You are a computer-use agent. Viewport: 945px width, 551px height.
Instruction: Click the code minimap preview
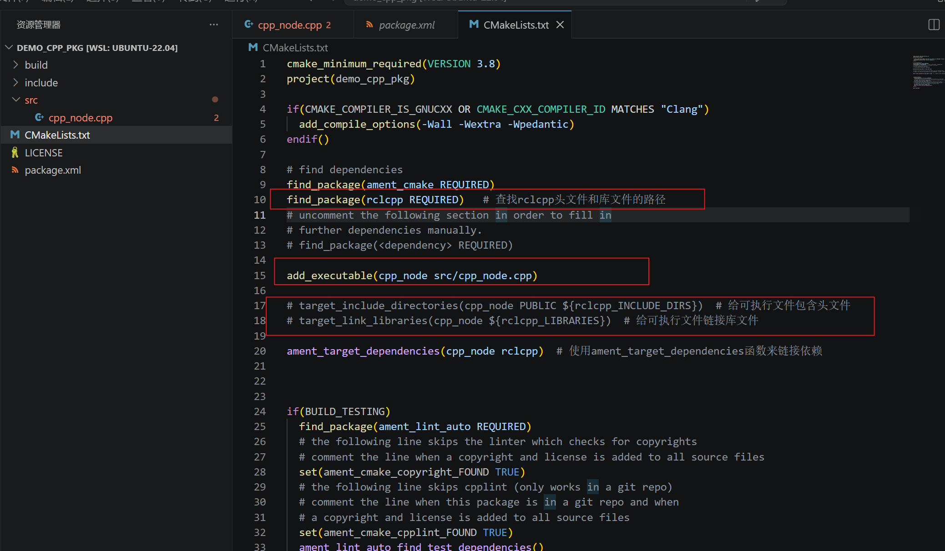928,71
